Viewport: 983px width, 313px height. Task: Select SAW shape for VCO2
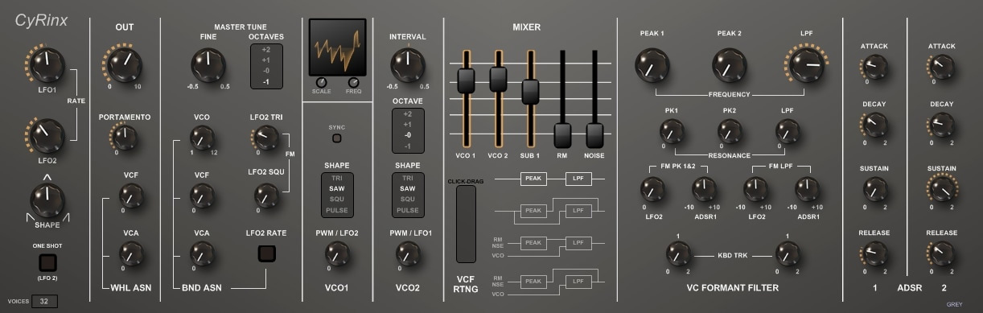coord(408,188)
